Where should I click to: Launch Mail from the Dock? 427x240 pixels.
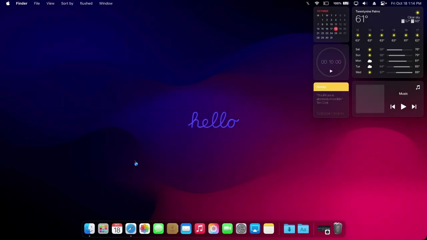[x=186, y=229]
